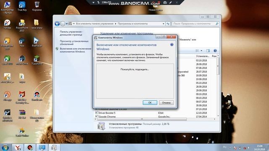The image size is (269, 151).
Task: Launch the Nox desktop shortcut
Action: 22,42
